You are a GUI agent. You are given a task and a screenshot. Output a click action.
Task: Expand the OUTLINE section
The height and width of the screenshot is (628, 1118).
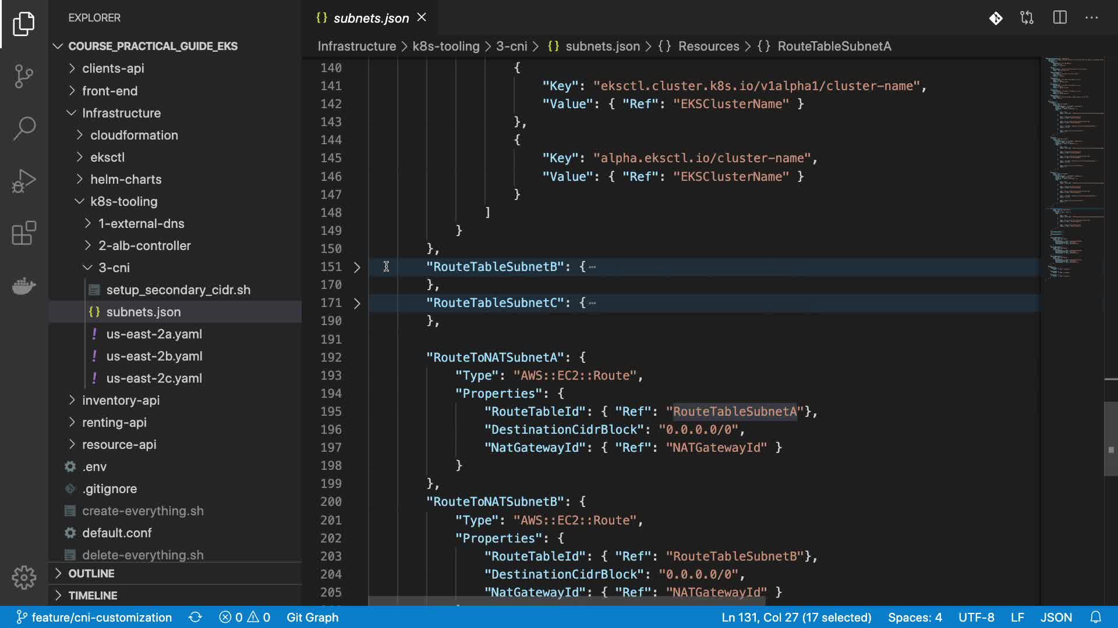pos(91,573)
